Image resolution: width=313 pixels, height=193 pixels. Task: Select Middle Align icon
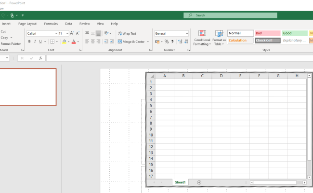click(x=93, y=33)
